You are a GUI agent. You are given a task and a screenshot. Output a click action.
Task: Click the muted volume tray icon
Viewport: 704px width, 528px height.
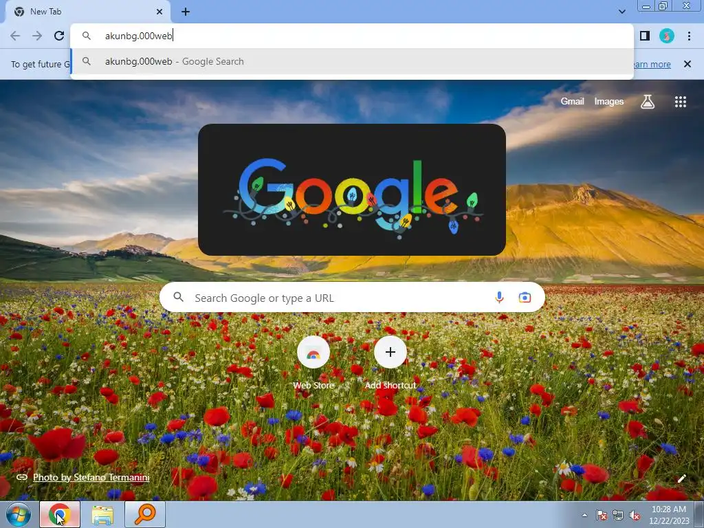click(635, 516)
